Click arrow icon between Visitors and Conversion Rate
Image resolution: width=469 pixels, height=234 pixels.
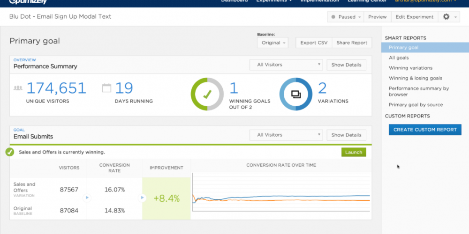pyautogui.click(x=87, y=197)
